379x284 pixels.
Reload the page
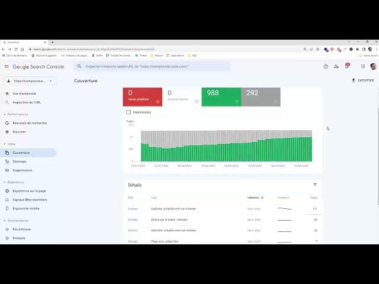pyautogui.click(x=16, y=49)
